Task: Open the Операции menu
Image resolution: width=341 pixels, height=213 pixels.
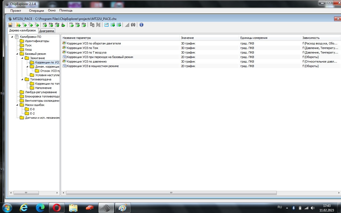Action: click(x=36, y=11)
